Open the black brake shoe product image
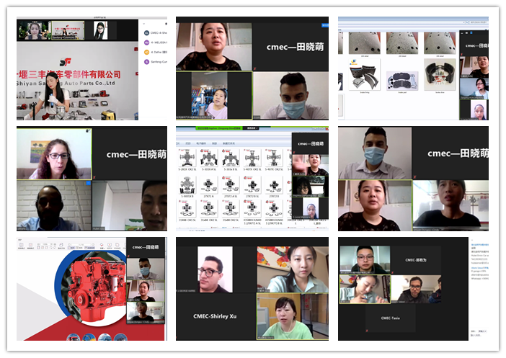 (x=440, y=75)
